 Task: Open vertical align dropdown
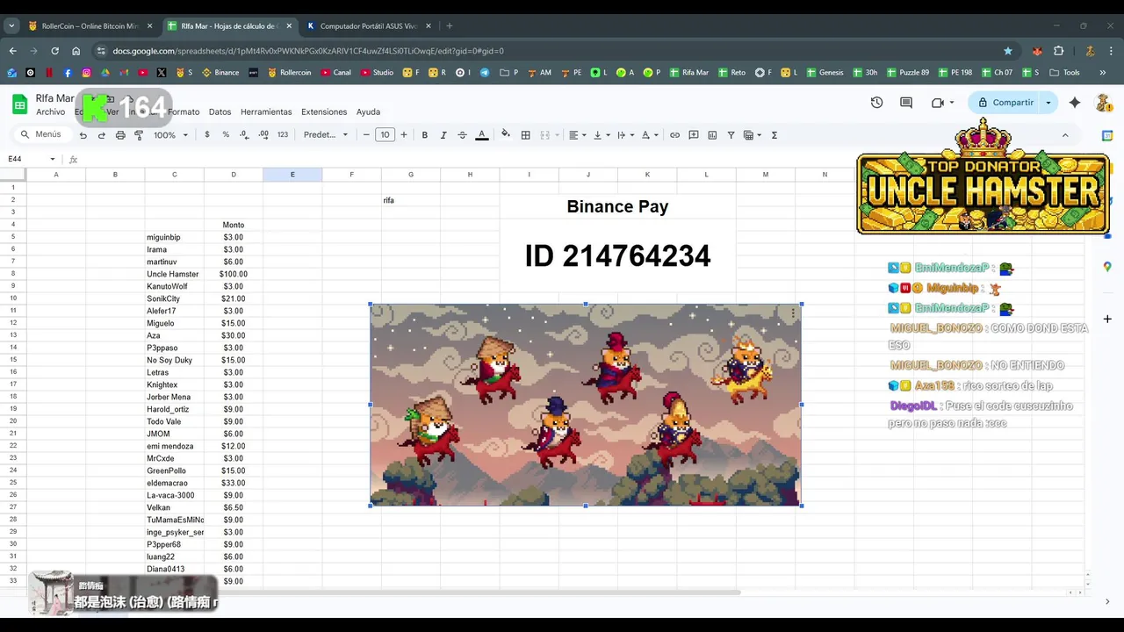pyautogui.click(x=601, y=135)
